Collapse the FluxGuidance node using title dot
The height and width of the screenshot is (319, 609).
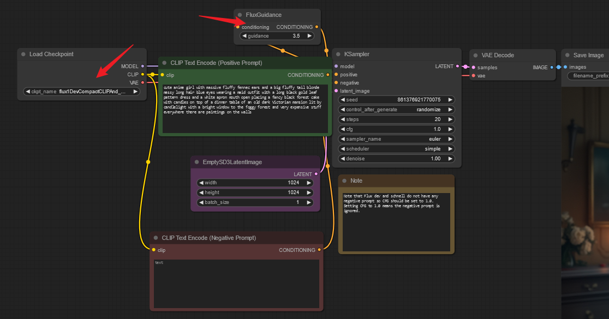tap(240, 15)
